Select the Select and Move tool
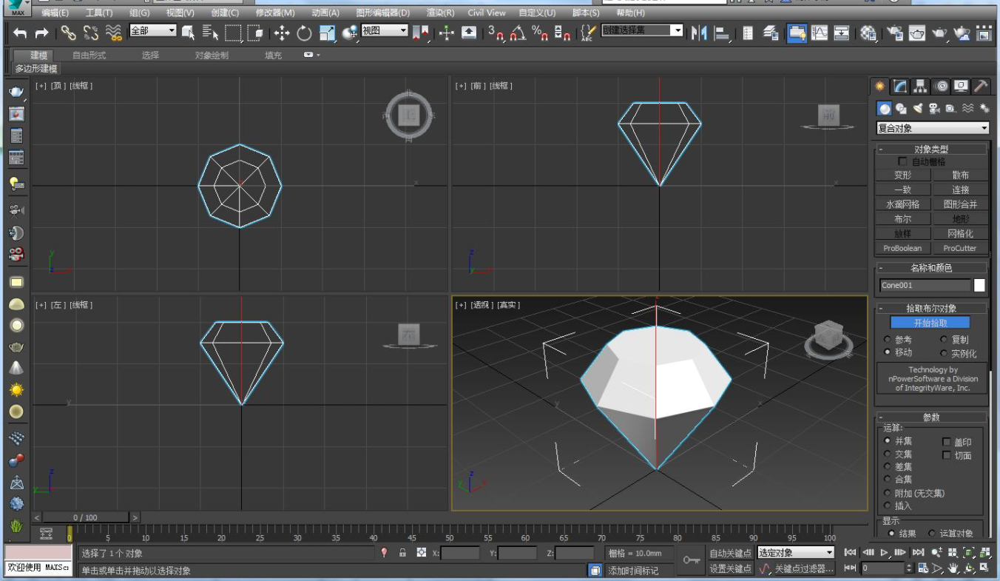This screenshot has width=1000, height=581. point(282,33)
